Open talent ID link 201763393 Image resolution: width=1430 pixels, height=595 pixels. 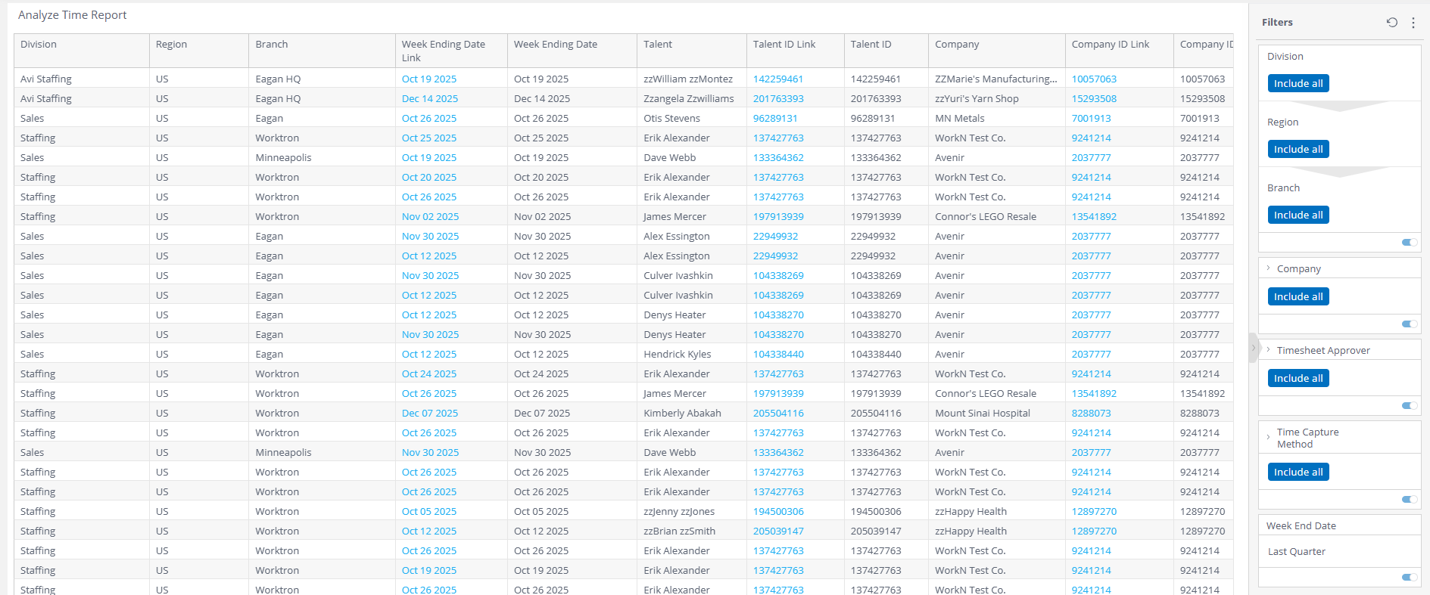(778, 98)
